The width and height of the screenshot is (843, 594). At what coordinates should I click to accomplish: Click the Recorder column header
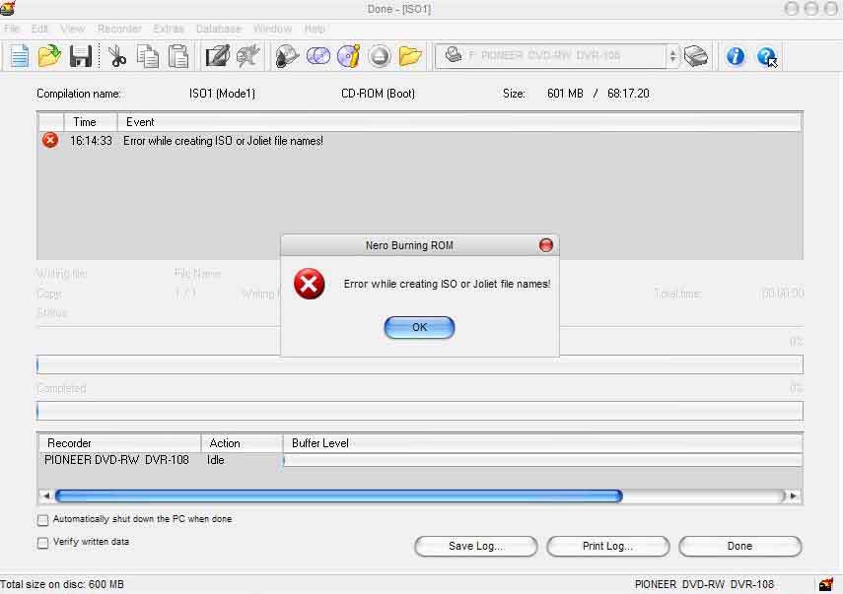[119, 443]
